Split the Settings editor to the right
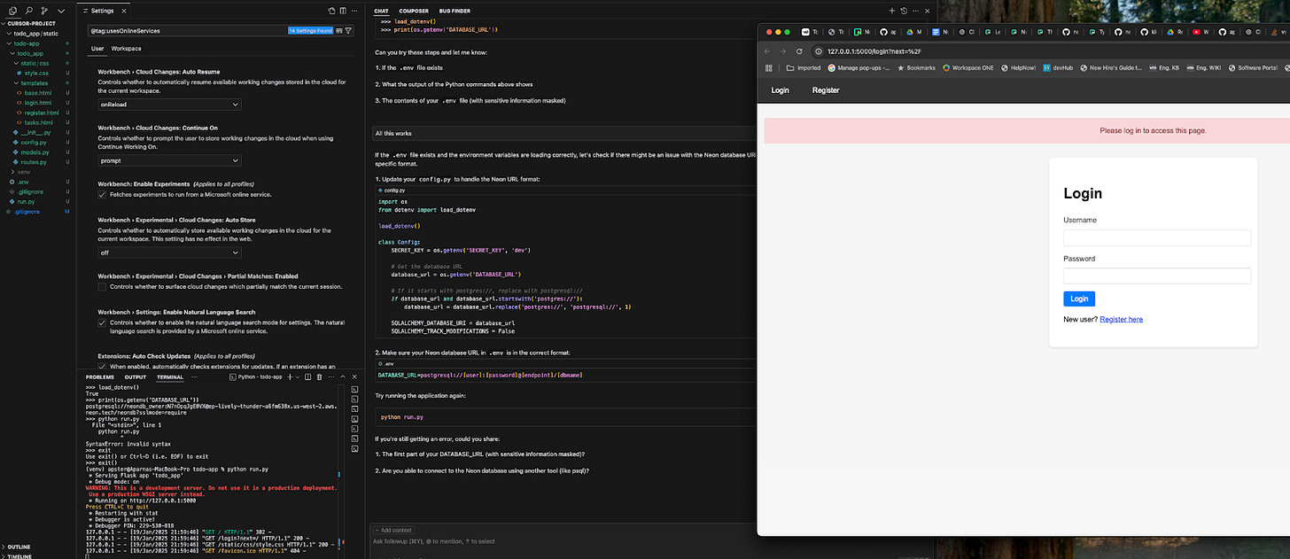1290x559 pixels. click(x=343, y=11)
